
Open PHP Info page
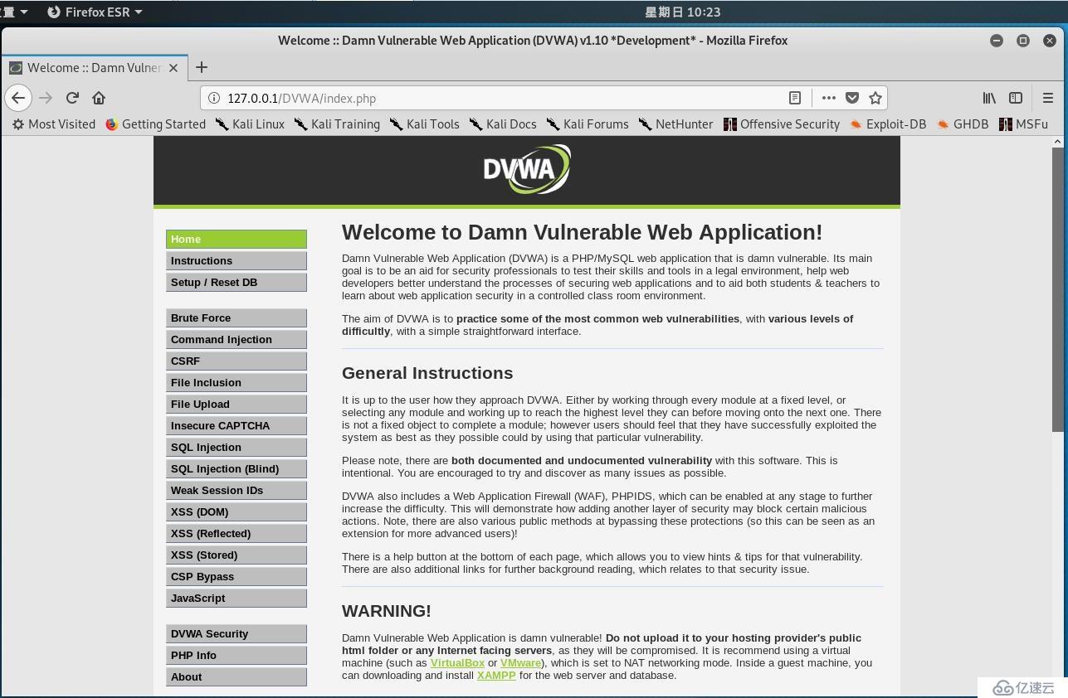(237, 655)
